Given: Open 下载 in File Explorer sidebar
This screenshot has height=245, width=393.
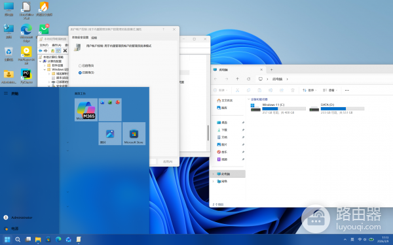Looking at the screenshot, I should (x=222, y=130).
